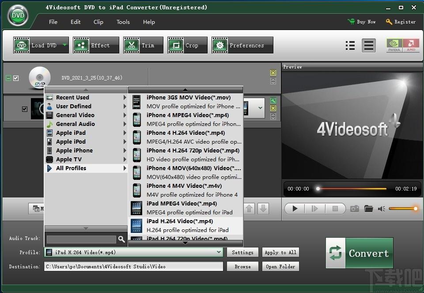Image resolution: width=424 pixels, height=293 pixels.
Task: Expand General Video category
Action: coord(86,115)
